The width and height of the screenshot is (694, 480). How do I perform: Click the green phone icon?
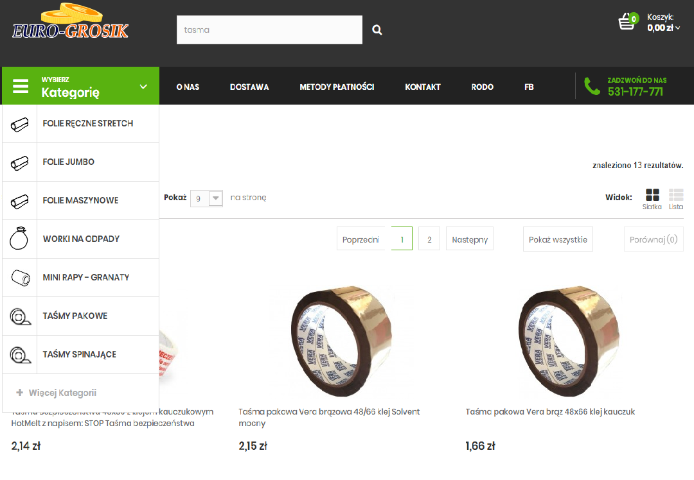(592, 86)
